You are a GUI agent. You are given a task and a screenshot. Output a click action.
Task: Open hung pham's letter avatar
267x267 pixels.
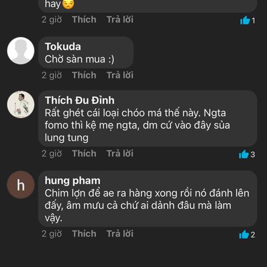(x=20, y=185)
